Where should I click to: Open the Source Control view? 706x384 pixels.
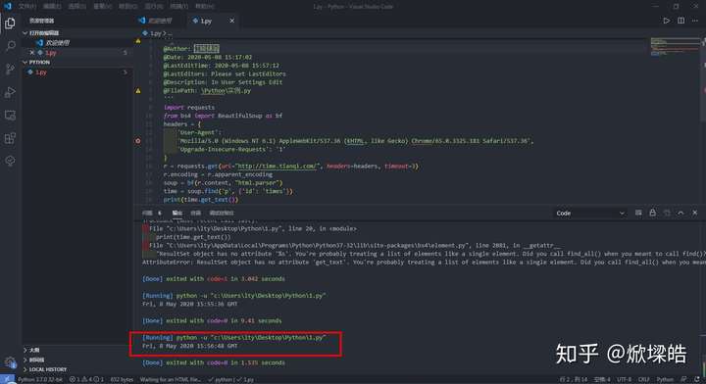10,69
